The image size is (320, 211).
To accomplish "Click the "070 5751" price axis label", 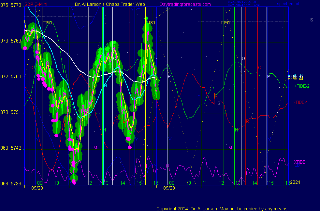I will (x=11, y=112).
